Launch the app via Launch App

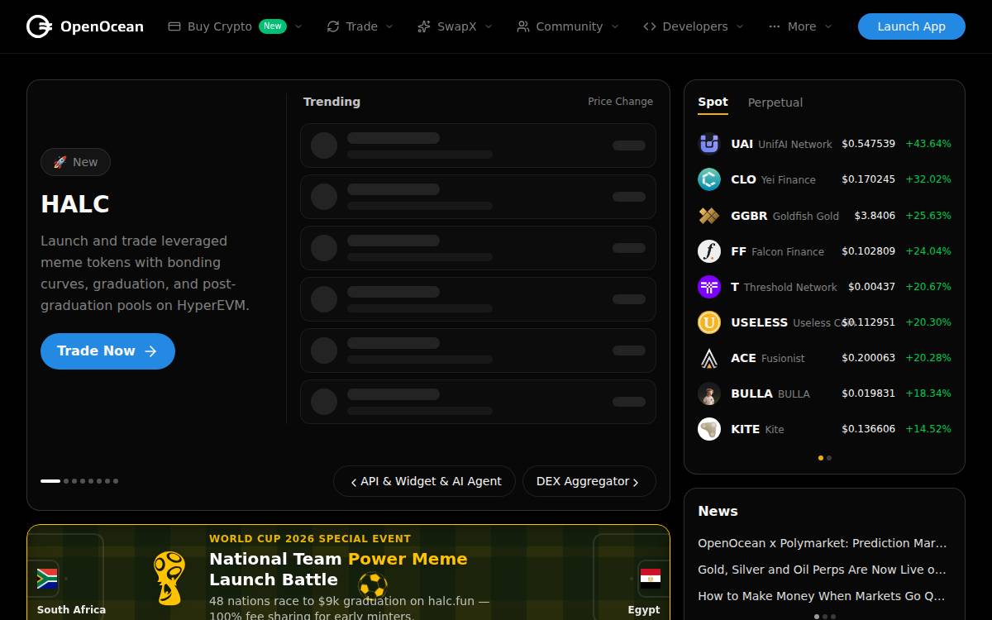(x=912, y=26)
